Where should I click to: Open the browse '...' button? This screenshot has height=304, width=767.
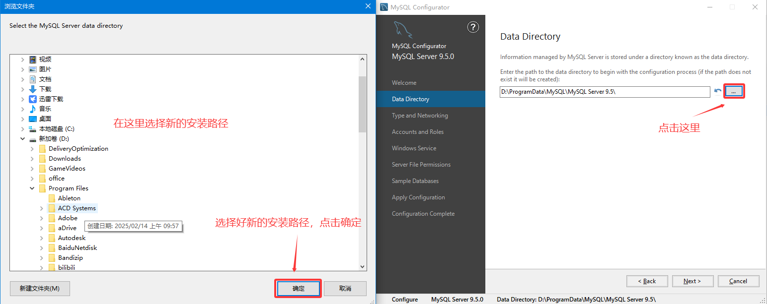coord(734,91)
